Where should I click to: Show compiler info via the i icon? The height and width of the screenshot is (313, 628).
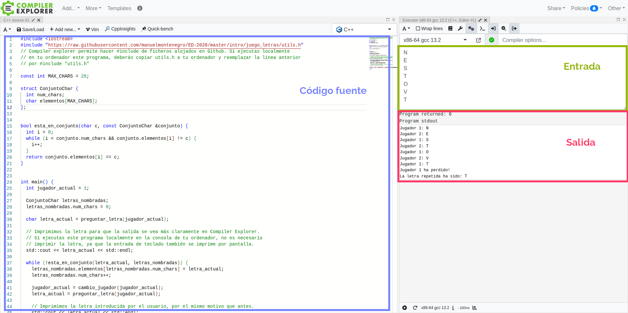tap(453, 308)
